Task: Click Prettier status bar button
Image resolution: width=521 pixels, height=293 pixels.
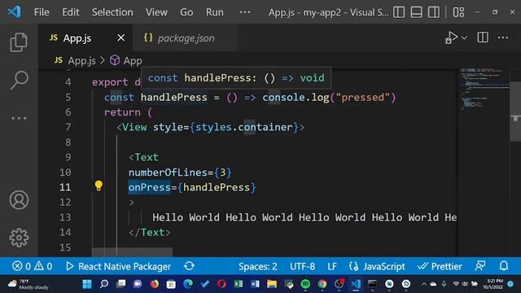Action: 440,266
